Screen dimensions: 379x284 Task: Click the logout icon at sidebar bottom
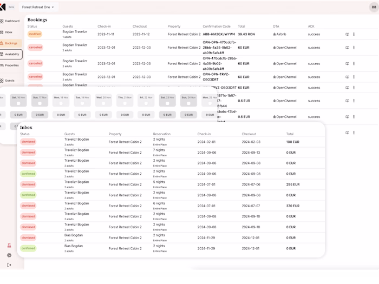pos(9,265)
